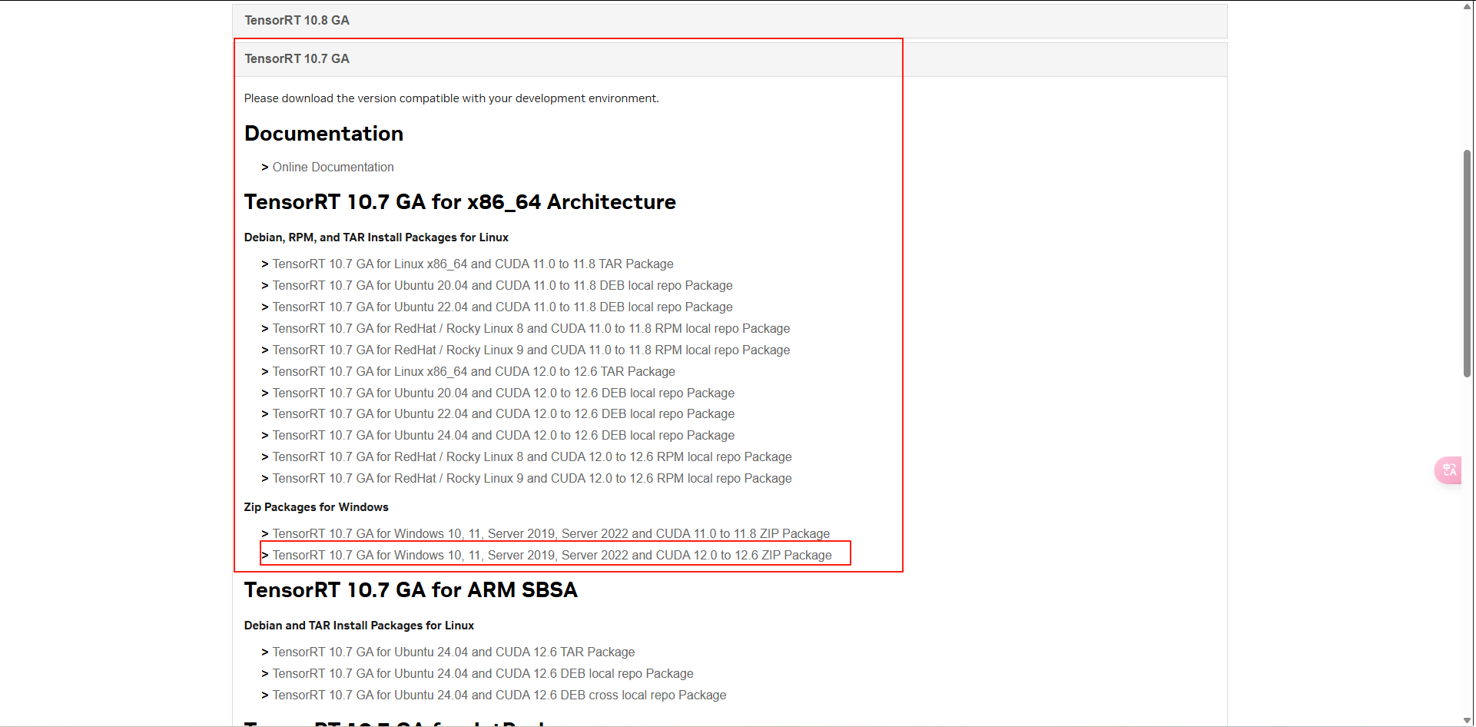Download Ubuntu 24.04 CUDA 12.0-12.6 DEB package
This screenshot has height=727, width=1476.
click(503, 435)
